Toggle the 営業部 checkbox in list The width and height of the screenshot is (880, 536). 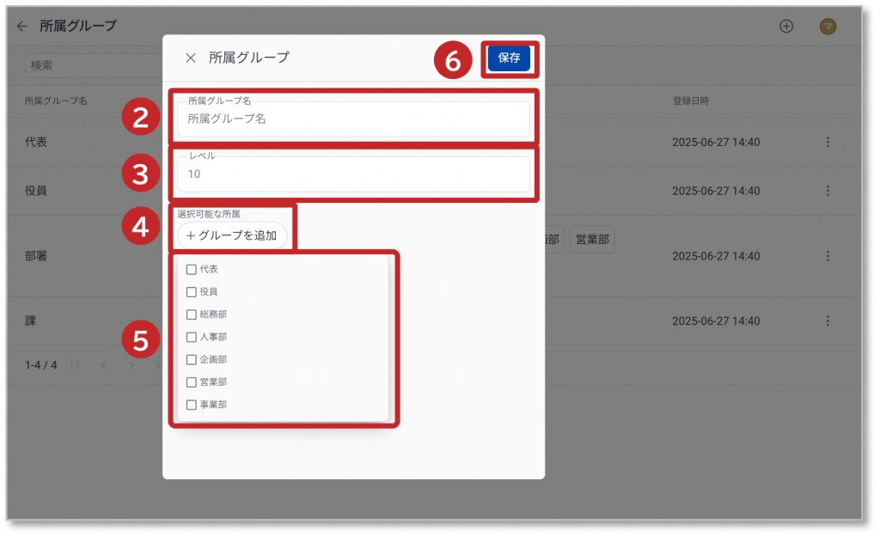click(x=192, y=381)
